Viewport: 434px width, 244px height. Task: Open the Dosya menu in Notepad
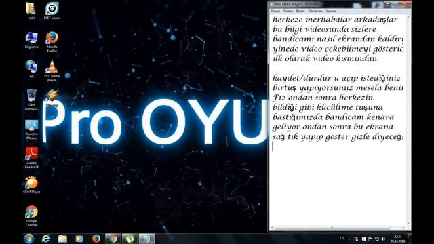275,11
